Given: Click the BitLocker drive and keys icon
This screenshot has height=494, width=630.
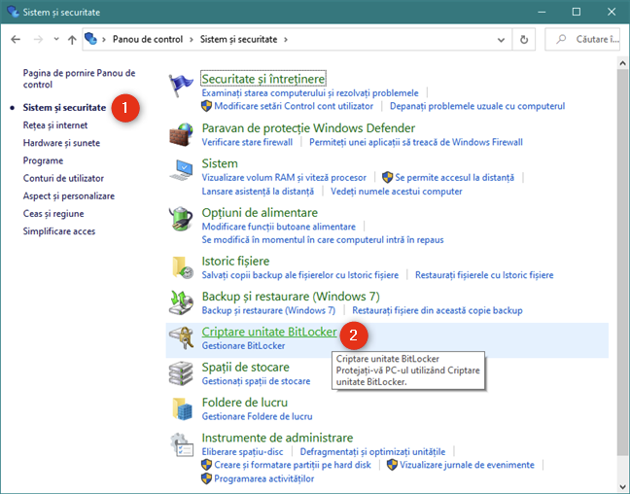Looking at the screenshot, I should tap(181, 338).
